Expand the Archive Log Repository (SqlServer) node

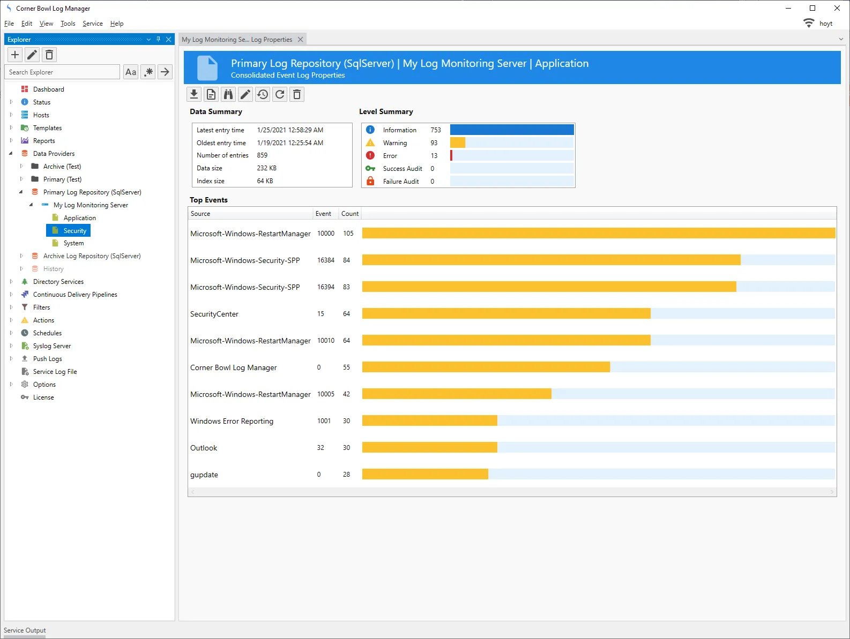(x=21, y=256)
